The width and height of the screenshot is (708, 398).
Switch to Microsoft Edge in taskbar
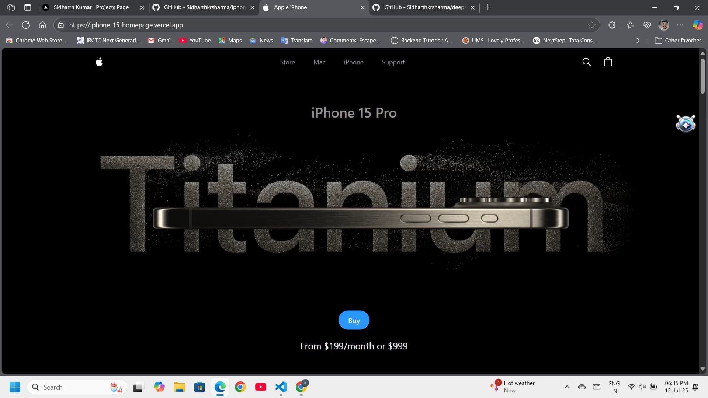(x=220, y=387)
